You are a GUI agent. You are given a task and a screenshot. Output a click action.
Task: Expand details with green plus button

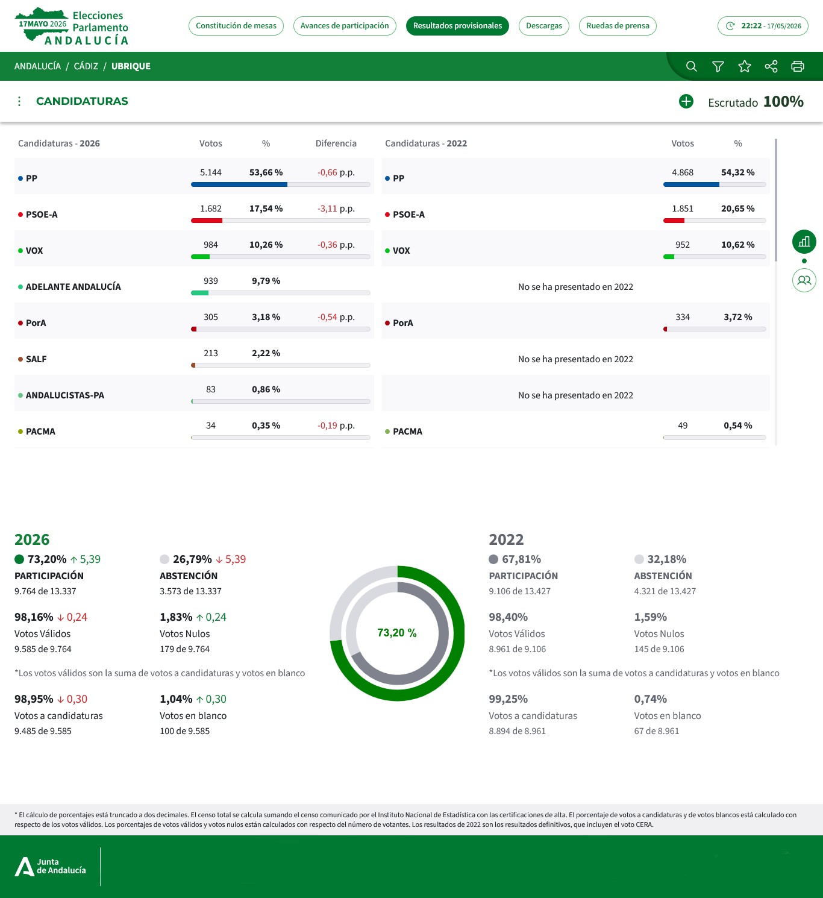click(x=686, y=101)
